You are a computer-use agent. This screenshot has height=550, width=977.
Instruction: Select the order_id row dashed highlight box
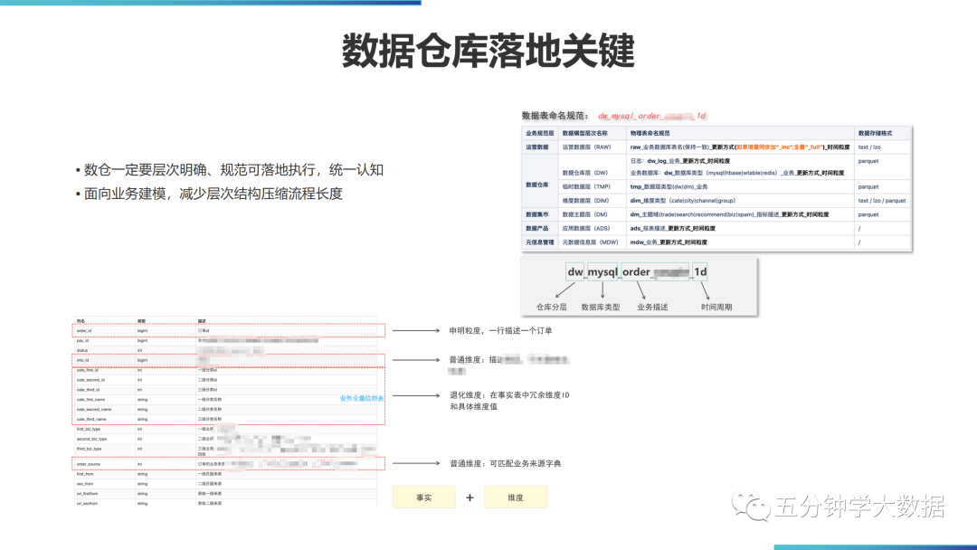point(226,330)
